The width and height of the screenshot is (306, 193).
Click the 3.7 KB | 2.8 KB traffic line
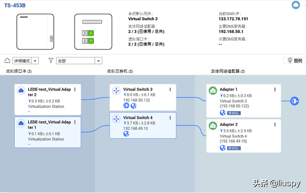click(139, 123)
